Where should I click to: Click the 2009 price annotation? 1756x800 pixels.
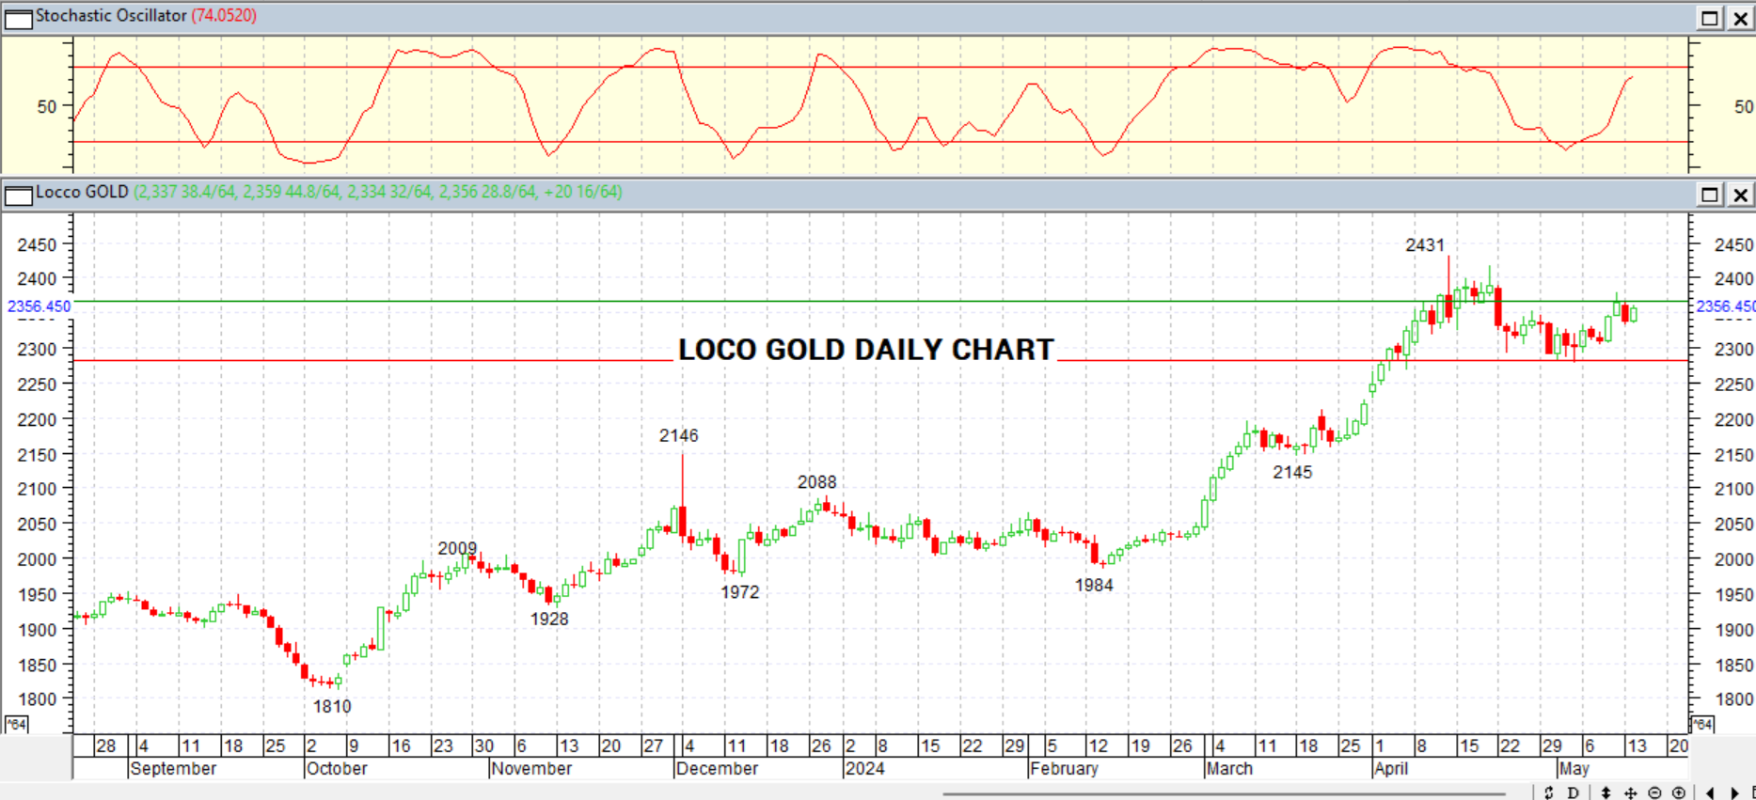click(x=457, y=549)
